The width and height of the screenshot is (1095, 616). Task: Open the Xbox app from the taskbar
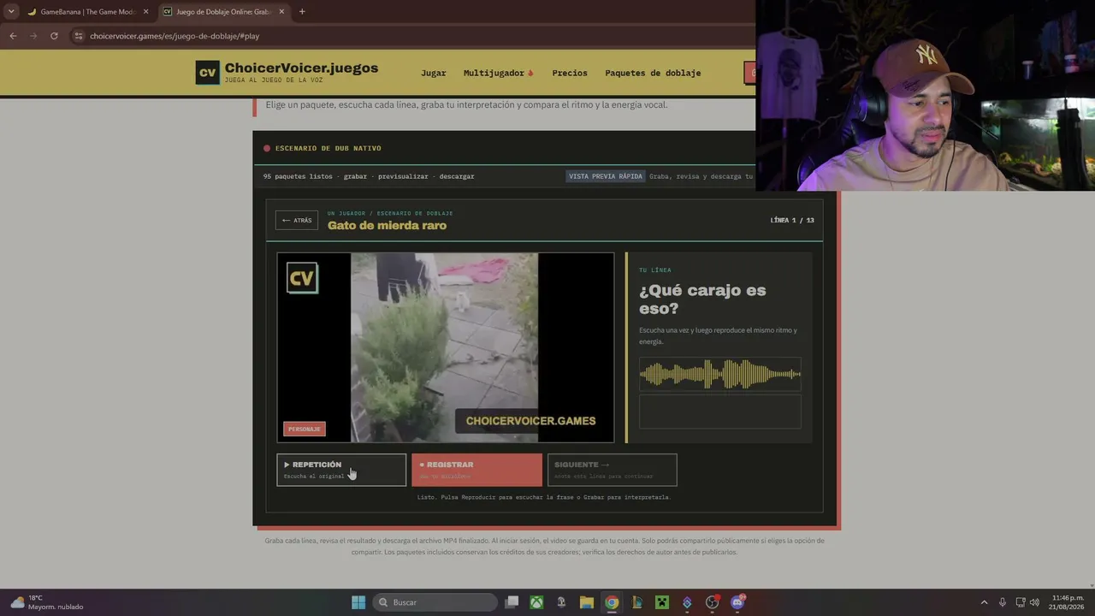tap(536, 602)
